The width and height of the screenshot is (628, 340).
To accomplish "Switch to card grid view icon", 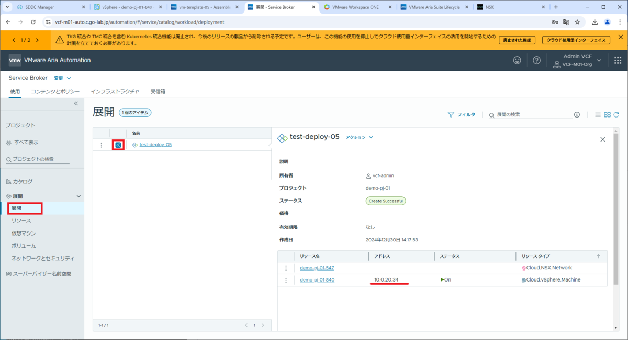I will tap(607, 114).
